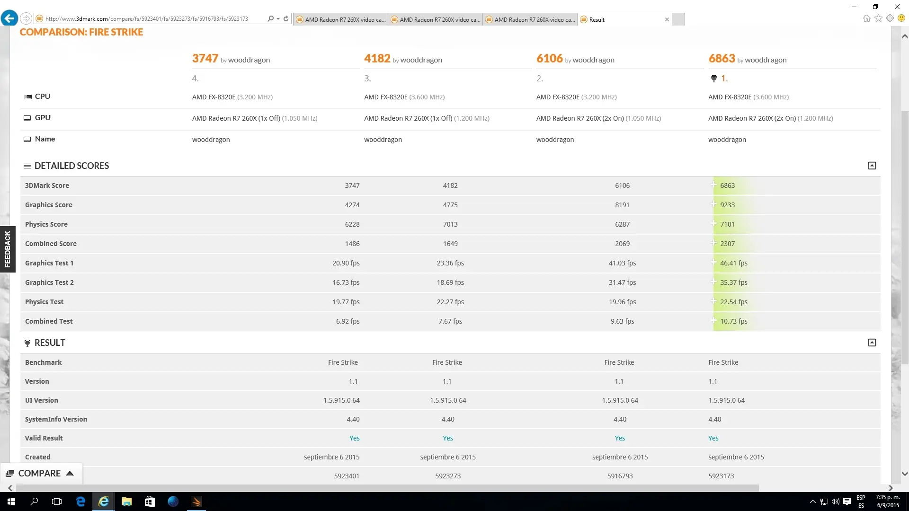Click the AMD FX-8320E (3.600 MHz) text for score 6863
This screenshot has height=511, width=909.
pyautogui.click(x=749, y=97)
